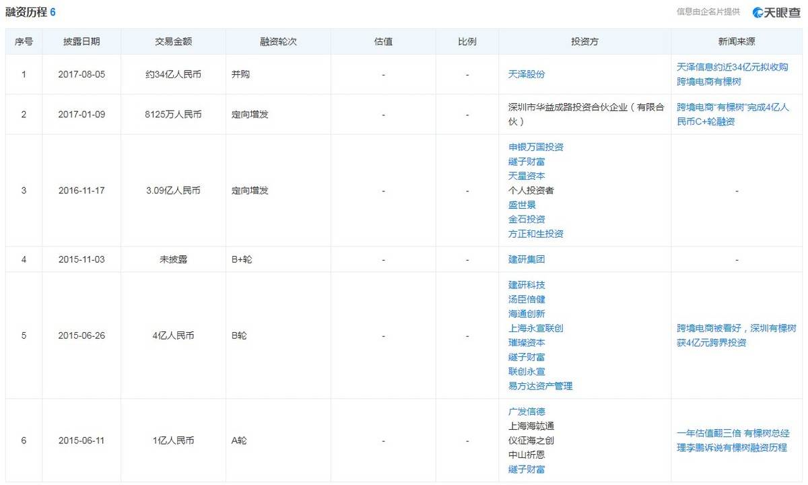Click the 未披露 amount cell
Viewport: 808px width, 485px height.
tap(173, 259)
